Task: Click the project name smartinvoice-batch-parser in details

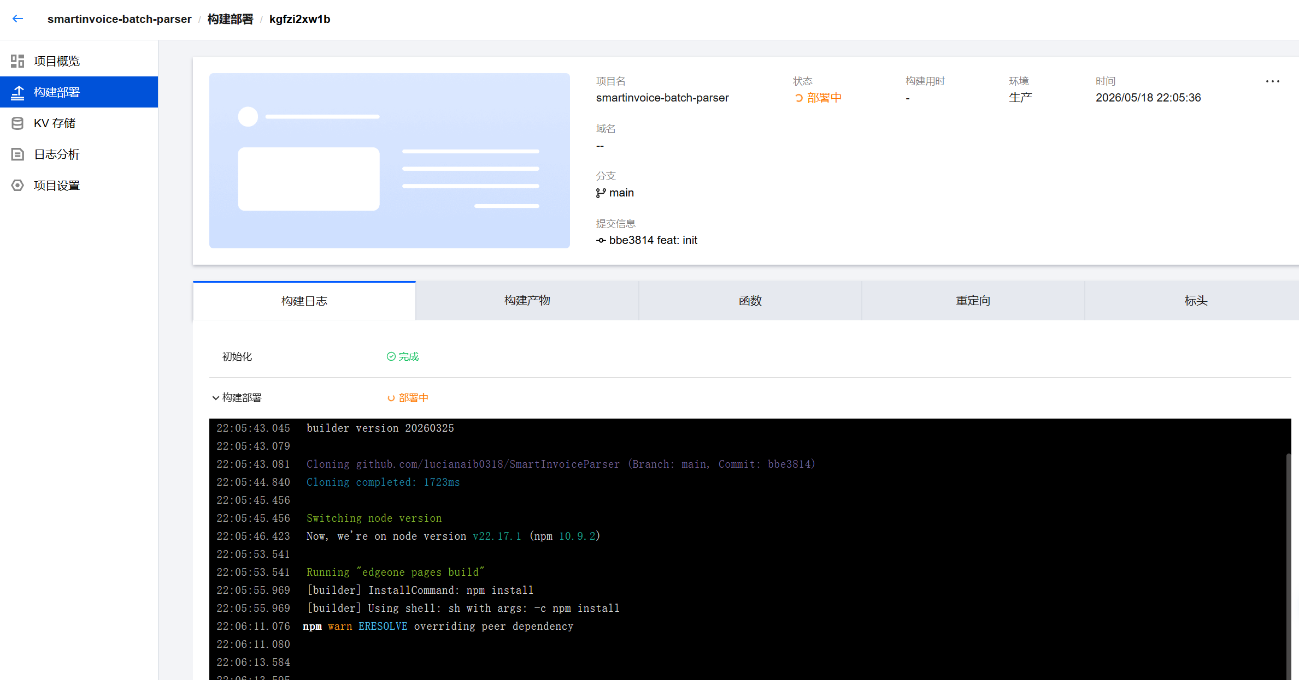Action: pos(662,98)
